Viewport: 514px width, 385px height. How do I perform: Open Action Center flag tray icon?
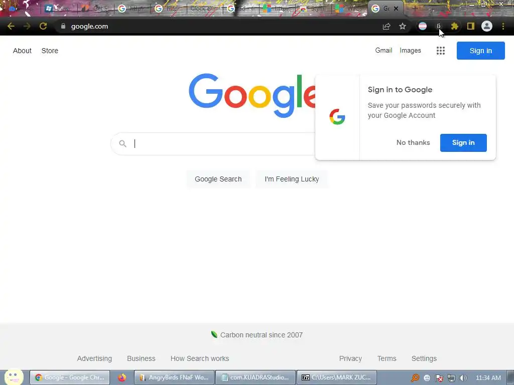[x=439, y=378]
